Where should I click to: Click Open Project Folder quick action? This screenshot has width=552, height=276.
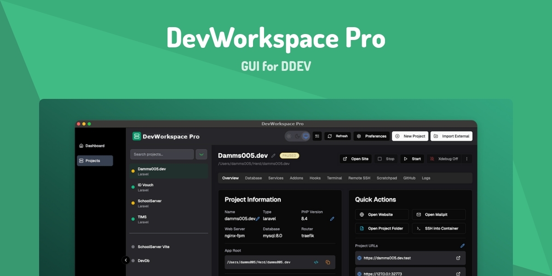pos(382,228)
